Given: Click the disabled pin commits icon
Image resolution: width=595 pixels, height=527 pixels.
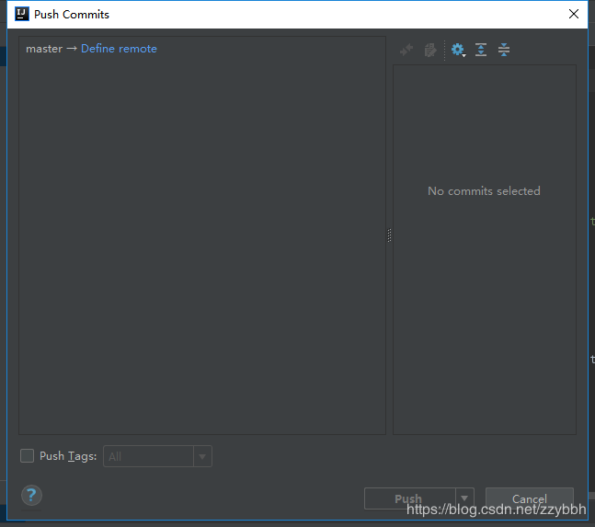Looking at the screenshot, I should click(x=406, y=50).
